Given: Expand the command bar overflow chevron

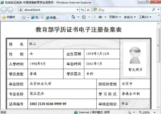Looking at the screenshot, I should [x=159, y=16].
